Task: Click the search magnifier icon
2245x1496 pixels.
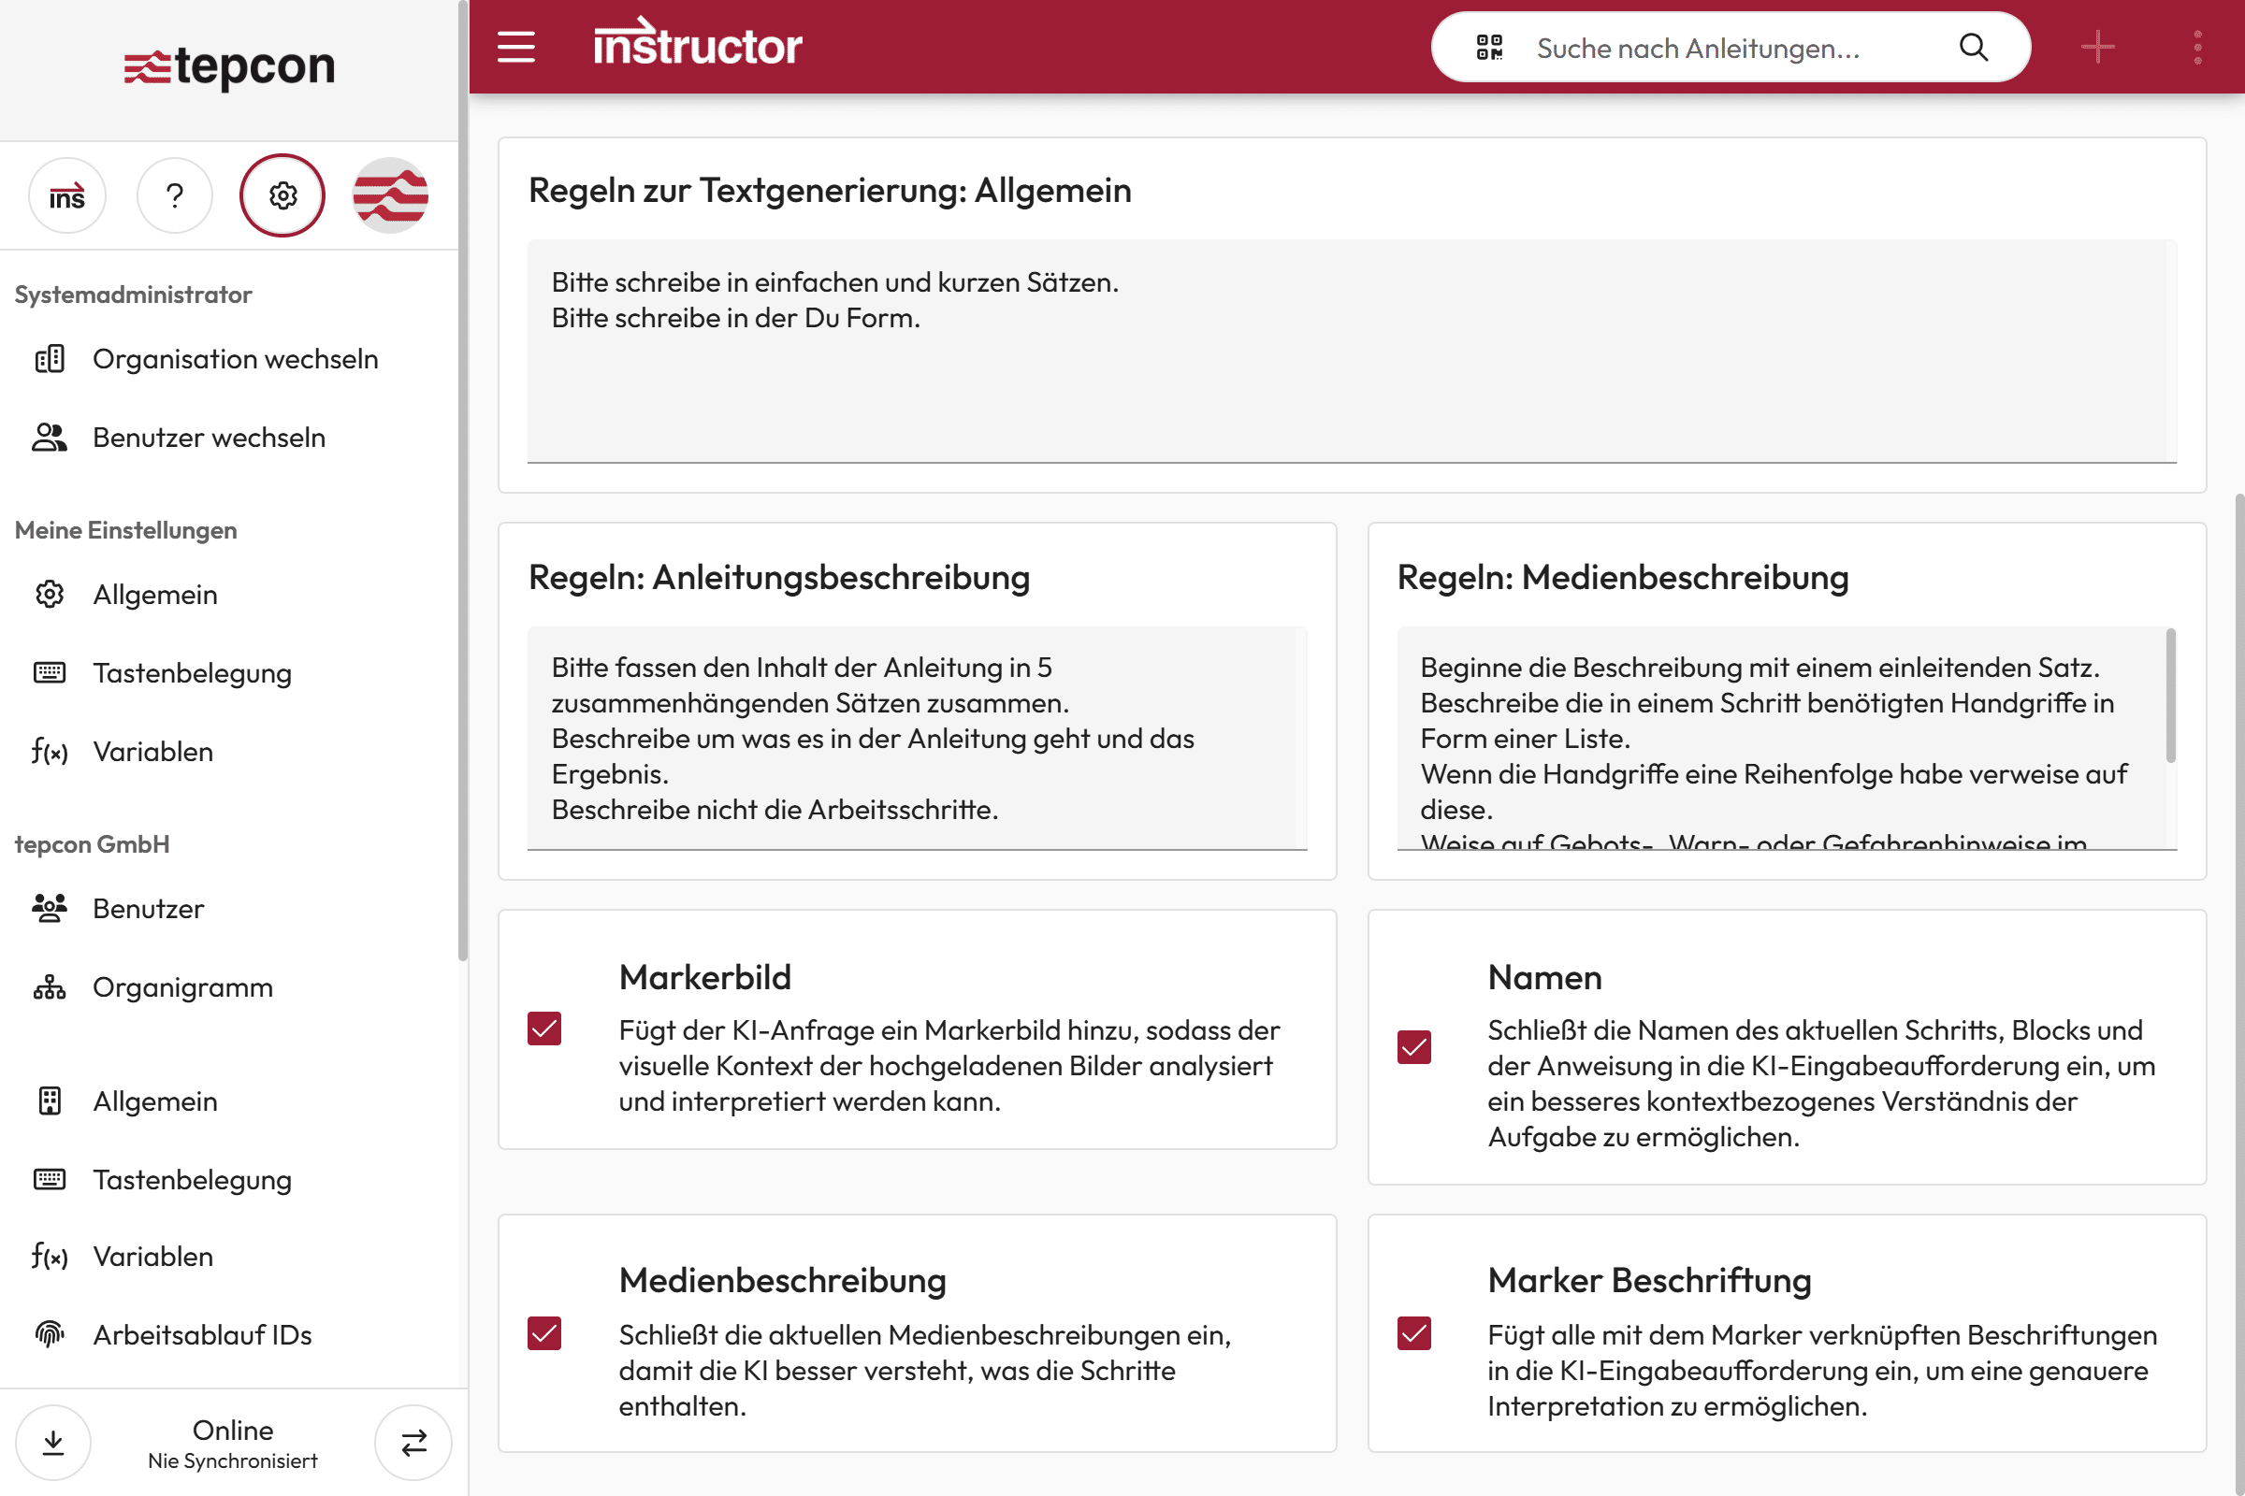Action: pyautogui.click(x=1973, y=47)
